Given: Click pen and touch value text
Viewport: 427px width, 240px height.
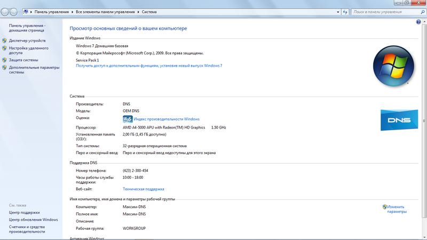Looking at the screenshot, I should click(169, 153).
